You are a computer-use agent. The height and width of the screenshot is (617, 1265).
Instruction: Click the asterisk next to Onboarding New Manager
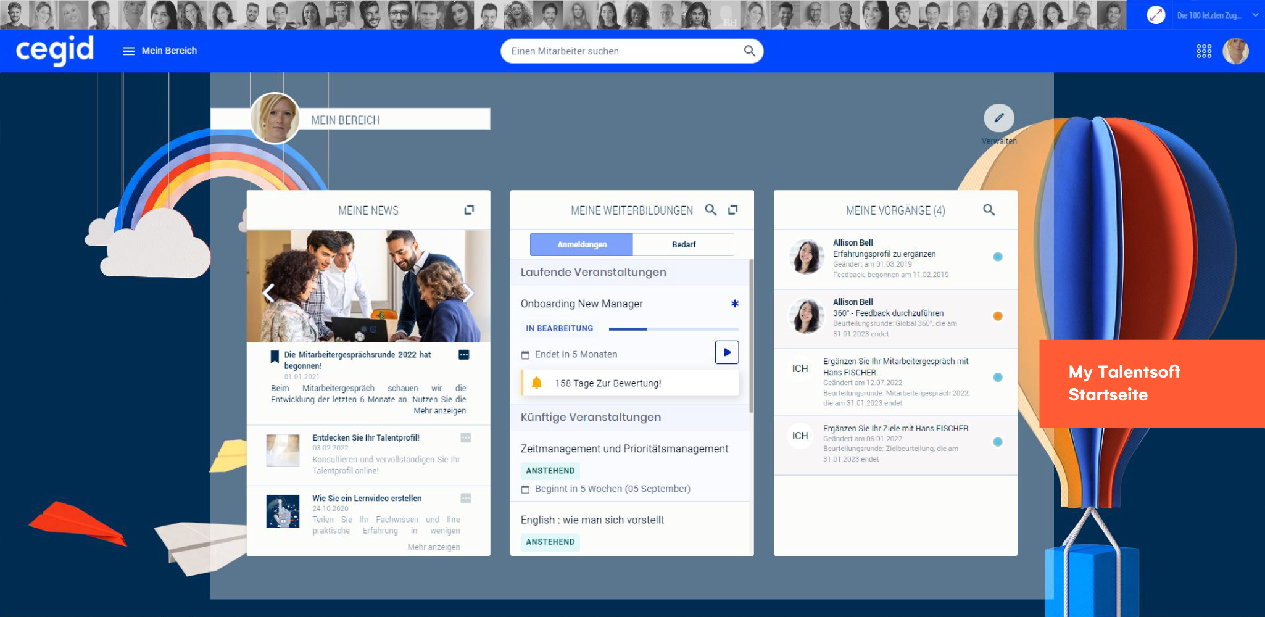pos(735,304)
